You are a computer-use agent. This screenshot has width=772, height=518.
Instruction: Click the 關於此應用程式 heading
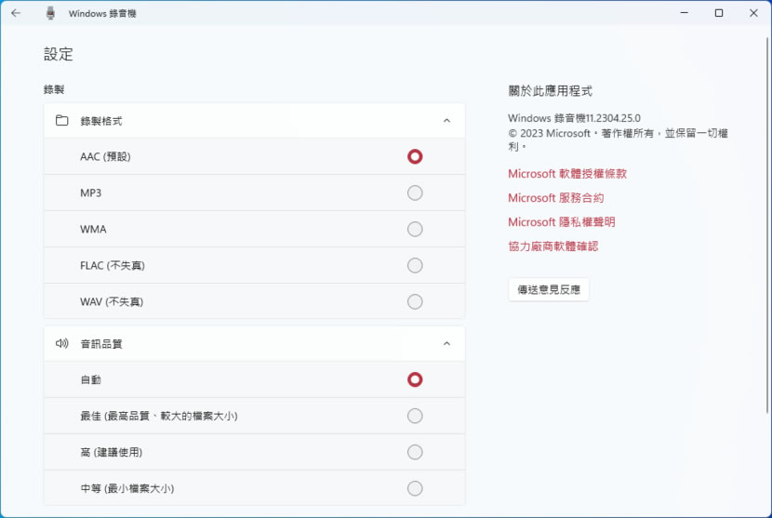(551, 90)
